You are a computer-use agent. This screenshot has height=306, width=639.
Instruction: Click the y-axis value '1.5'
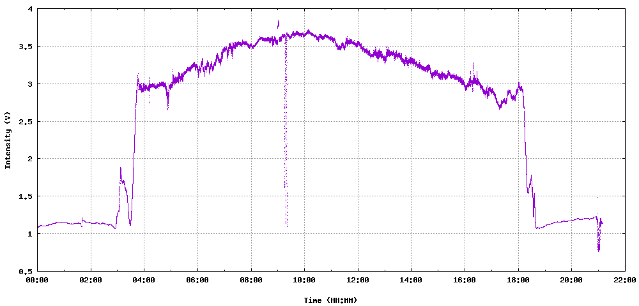(x=26, y=196)
